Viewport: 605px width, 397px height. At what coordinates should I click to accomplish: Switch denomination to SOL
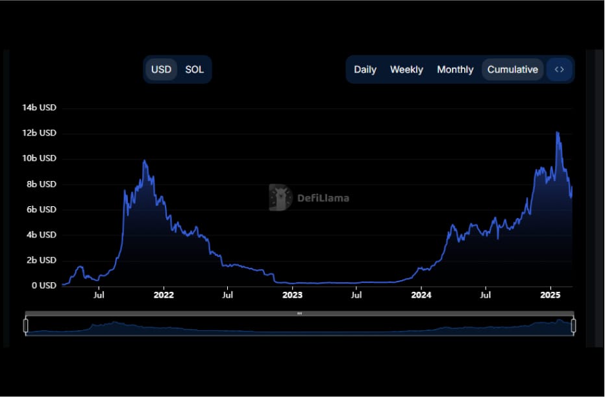click(x=194, y=69)
